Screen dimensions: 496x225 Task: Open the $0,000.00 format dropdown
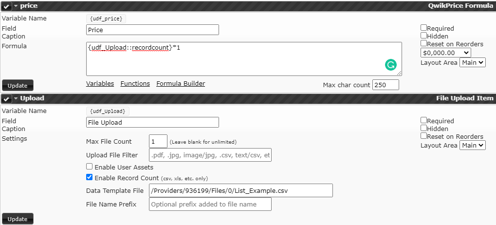(x=445, y=53)
